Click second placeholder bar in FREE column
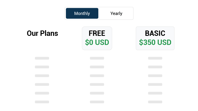The width and height of the screenshot is (198, 111). [97, 67]
